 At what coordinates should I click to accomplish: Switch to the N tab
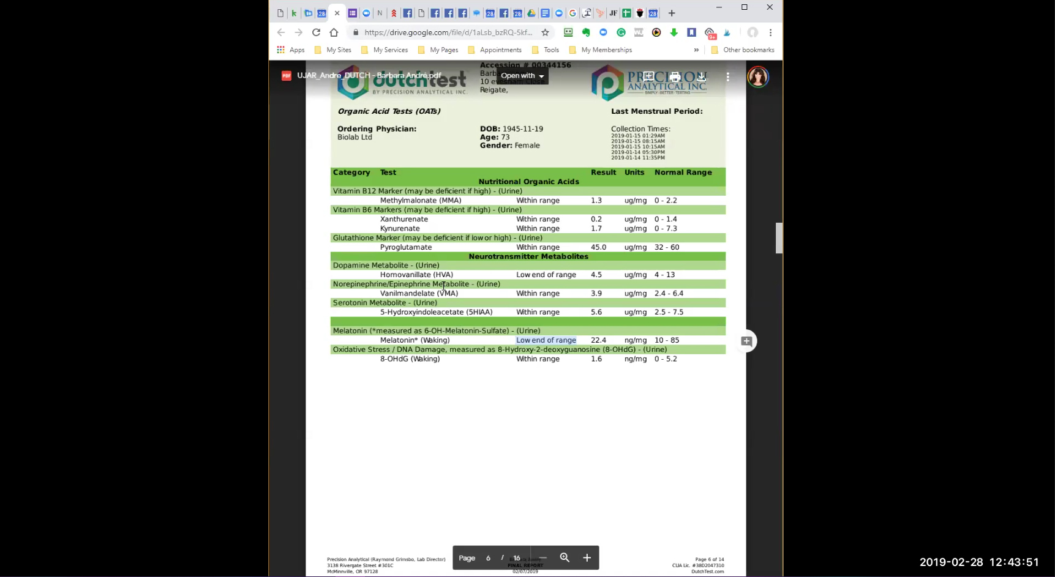(x=380, y=13)
